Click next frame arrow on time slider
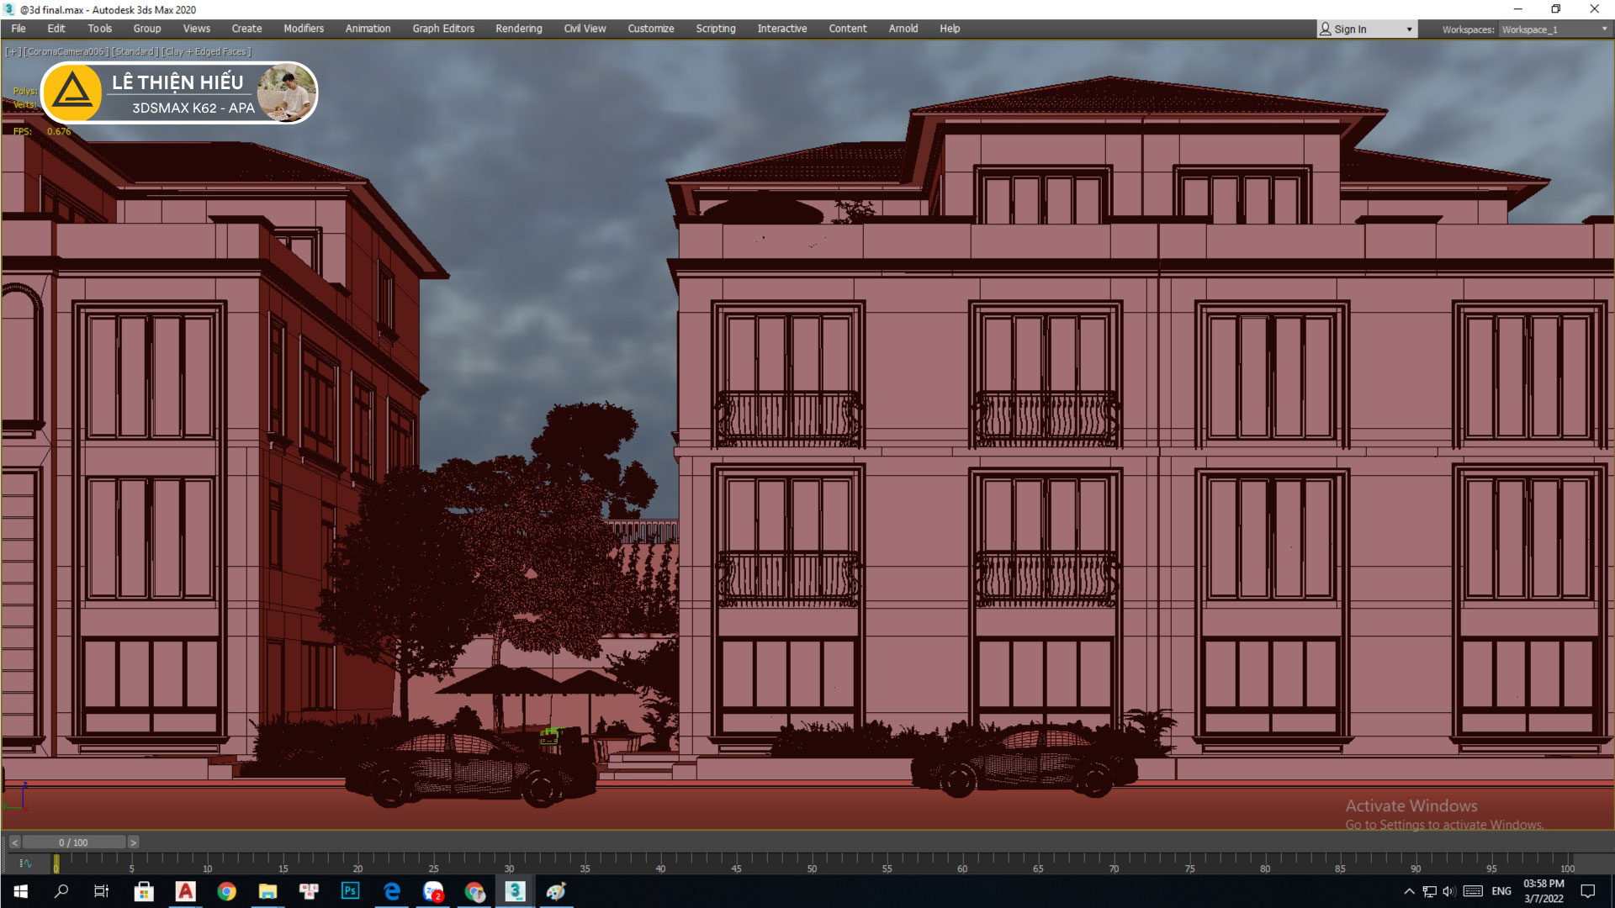Image resolution: width=1615 pixels, height=908 pixels. click(133, 842)
